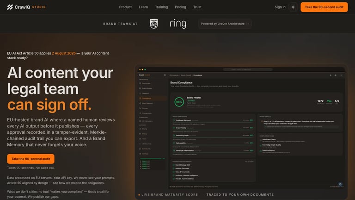The image size is (355, 200).
Task: Open the Product menu
Action: click(x=125, y=7)
